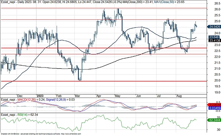Click the Ezüst_napi label in the RSI pane
The width and height of the screenshot is (221, 135).
(x=8, y=115)
